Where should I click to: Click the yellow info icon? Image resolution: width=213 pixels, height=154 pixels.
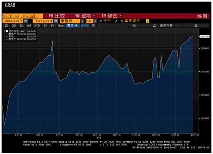pyautogui.click(x=147, y=21)
